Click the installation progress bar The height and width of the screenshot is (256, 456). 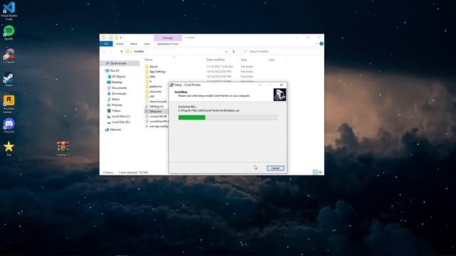228,117
